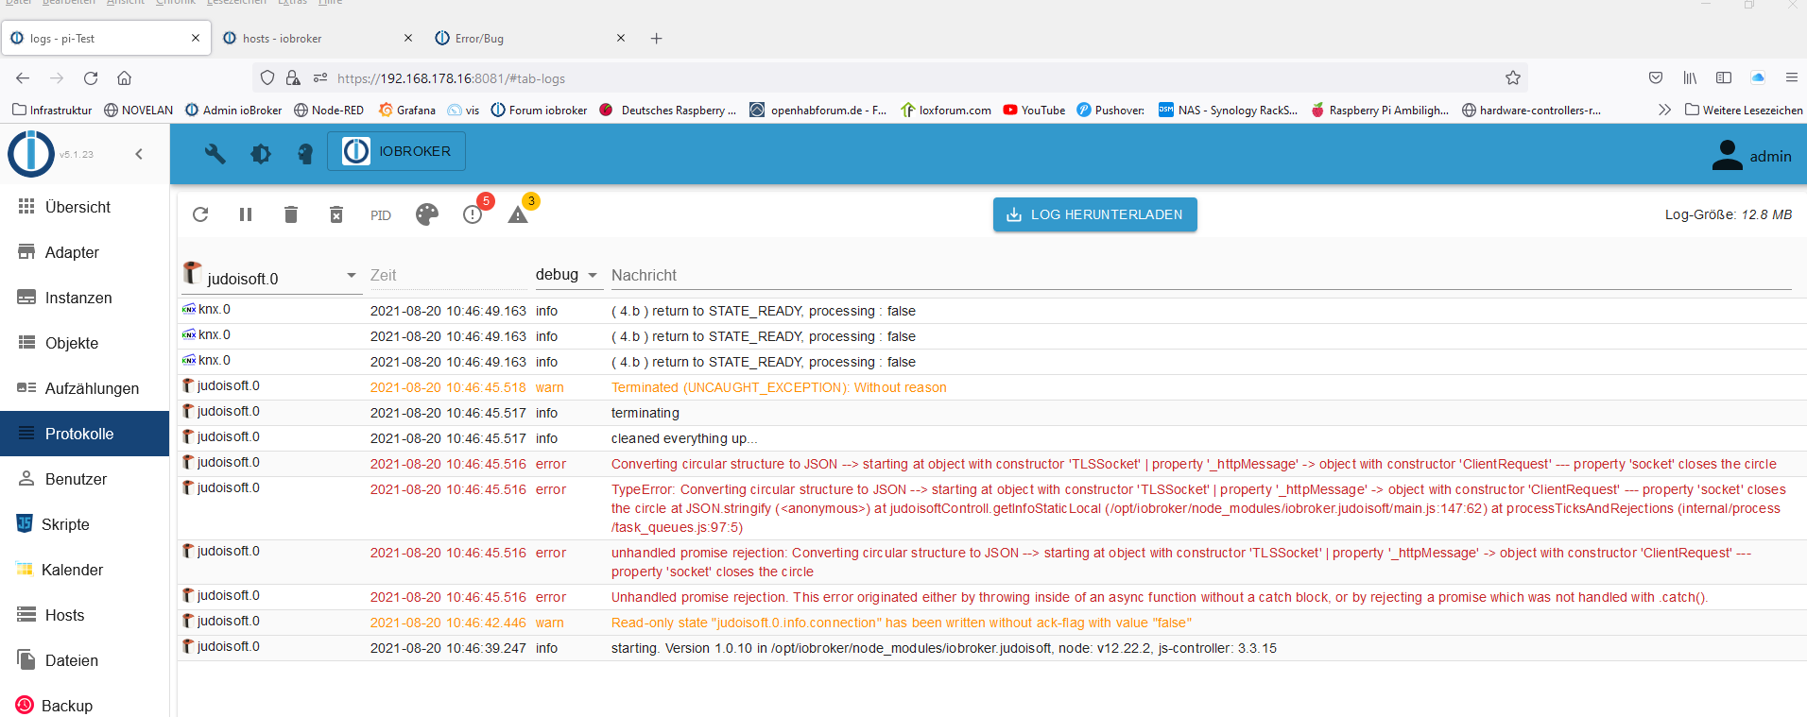Viewport: 1807px width, 717px height.
Task: Click the site permissions icon in address bar
Action: [x=320, y=78]
